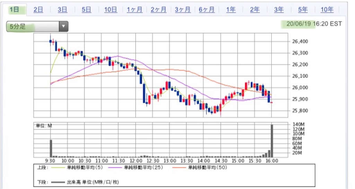Image resolution: width=355 pixels, height=189 pixels.
Task: Select the 3ヶ月 period link
Action: [x=182, y=10]
